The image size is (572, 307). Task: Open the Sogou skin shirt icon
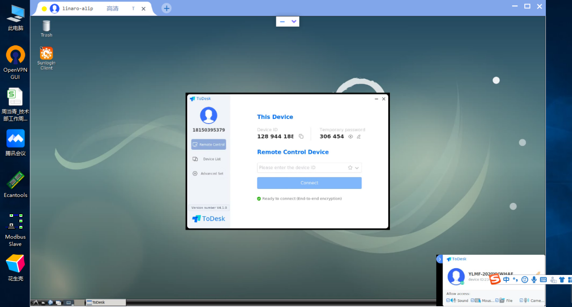(x=562, y=280)
